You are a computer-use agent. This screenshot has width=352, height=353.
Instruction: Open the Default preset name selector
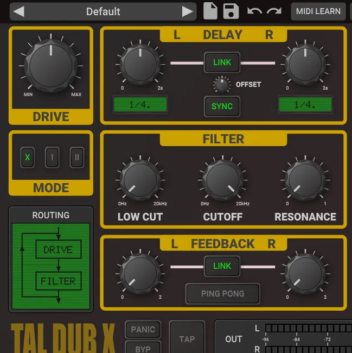coord(103,11)
